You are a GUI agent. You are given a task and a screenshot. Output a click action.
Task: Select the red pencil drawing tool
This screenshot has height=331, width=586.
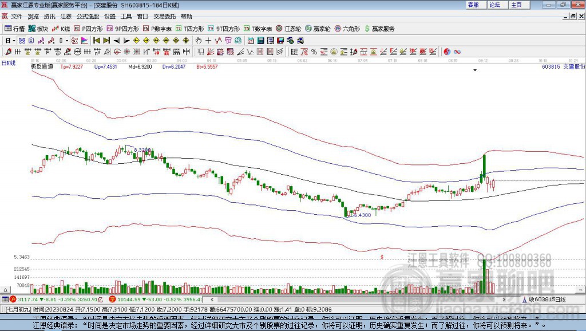pyautogui.click(x=8, y=52)
